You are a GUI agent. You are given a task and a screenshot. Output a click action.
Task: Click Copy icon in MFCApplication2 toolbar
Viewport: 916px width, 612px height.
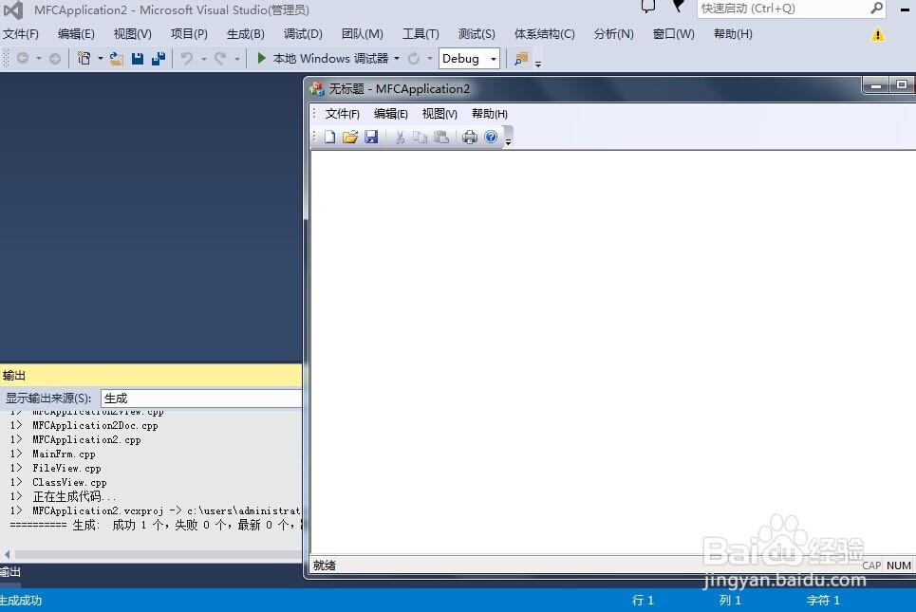(420, 138)
